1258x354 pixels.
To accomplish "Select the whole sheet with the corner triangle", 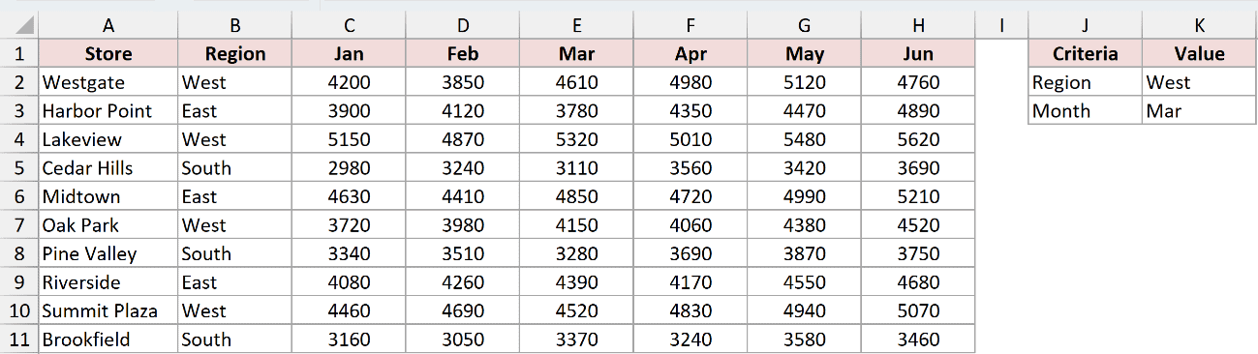I will pos(19,26).
